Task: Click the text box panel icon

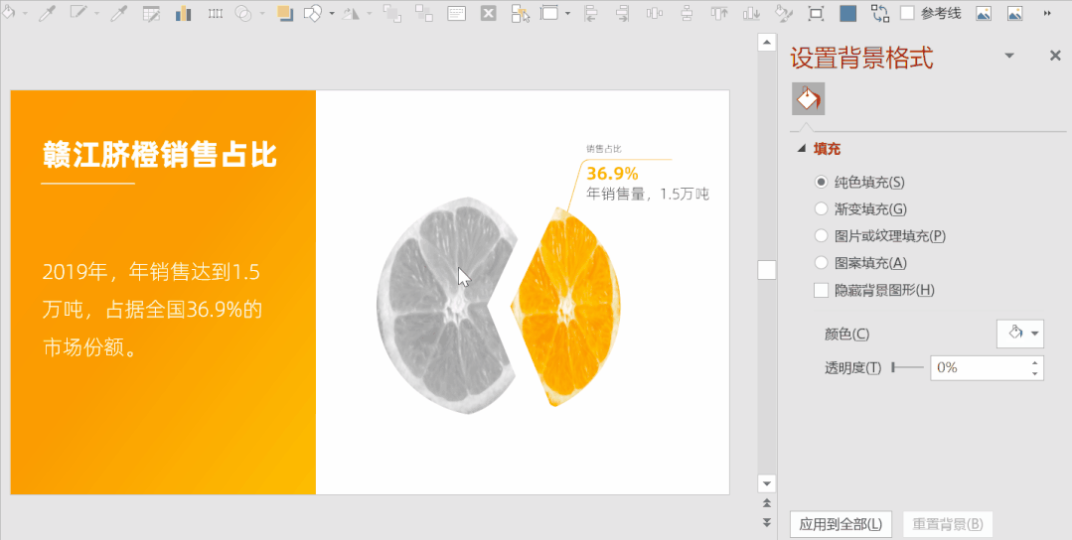Action: coord(457,13)
